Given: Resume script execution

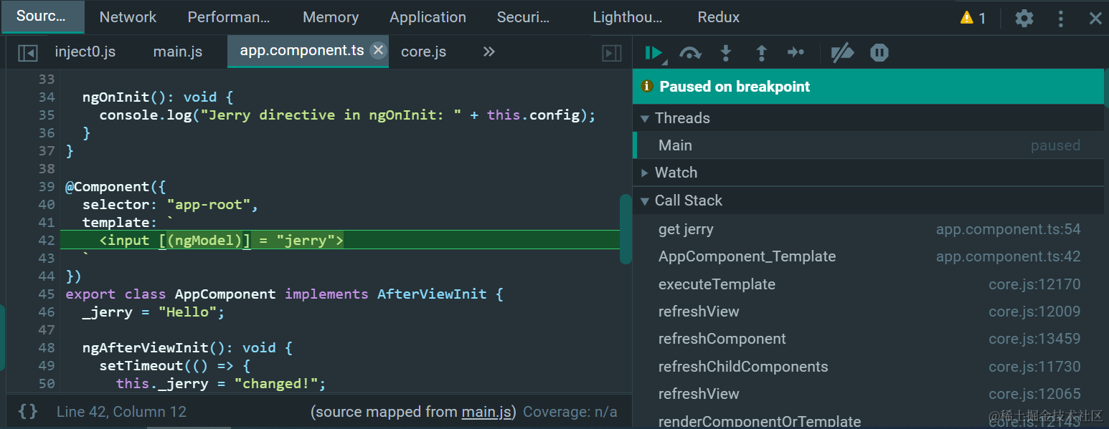Looking at the screenshot, I should pyautogui.click(x=653, y=52).
